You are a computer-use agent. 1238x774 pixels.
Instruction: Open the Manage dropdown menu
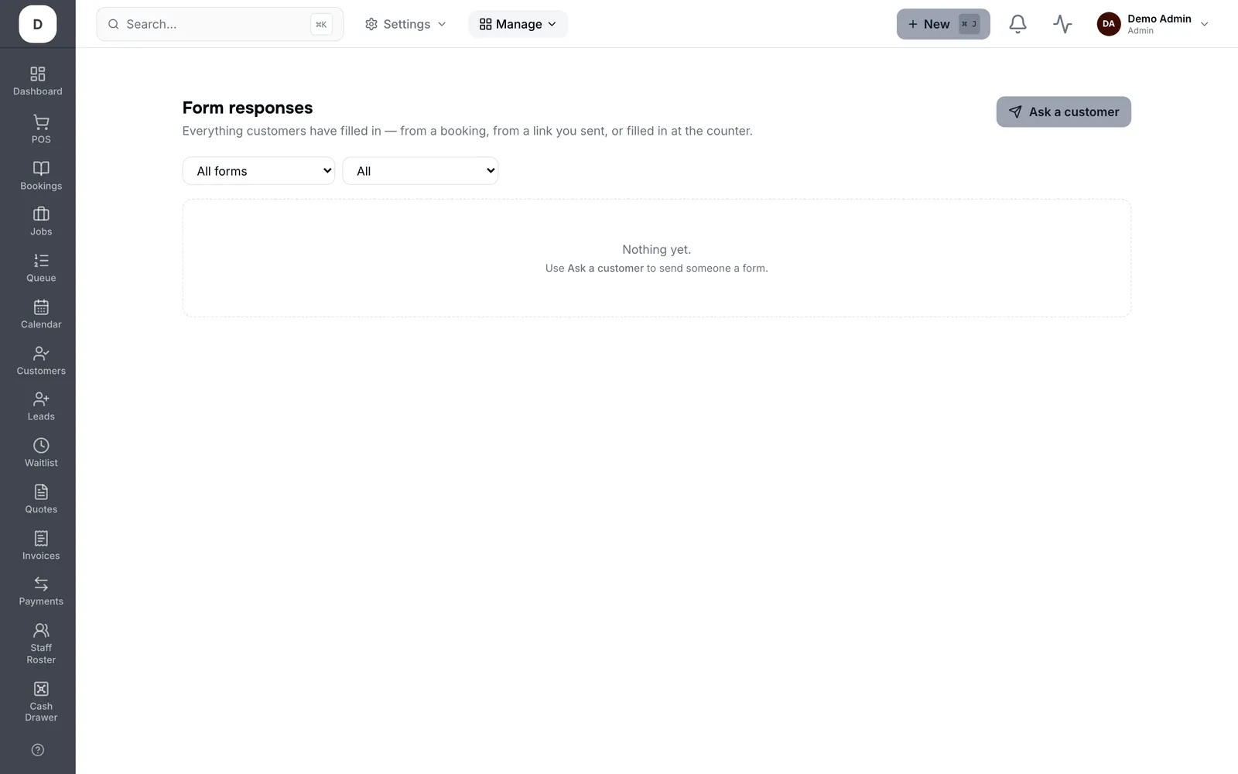518,24
